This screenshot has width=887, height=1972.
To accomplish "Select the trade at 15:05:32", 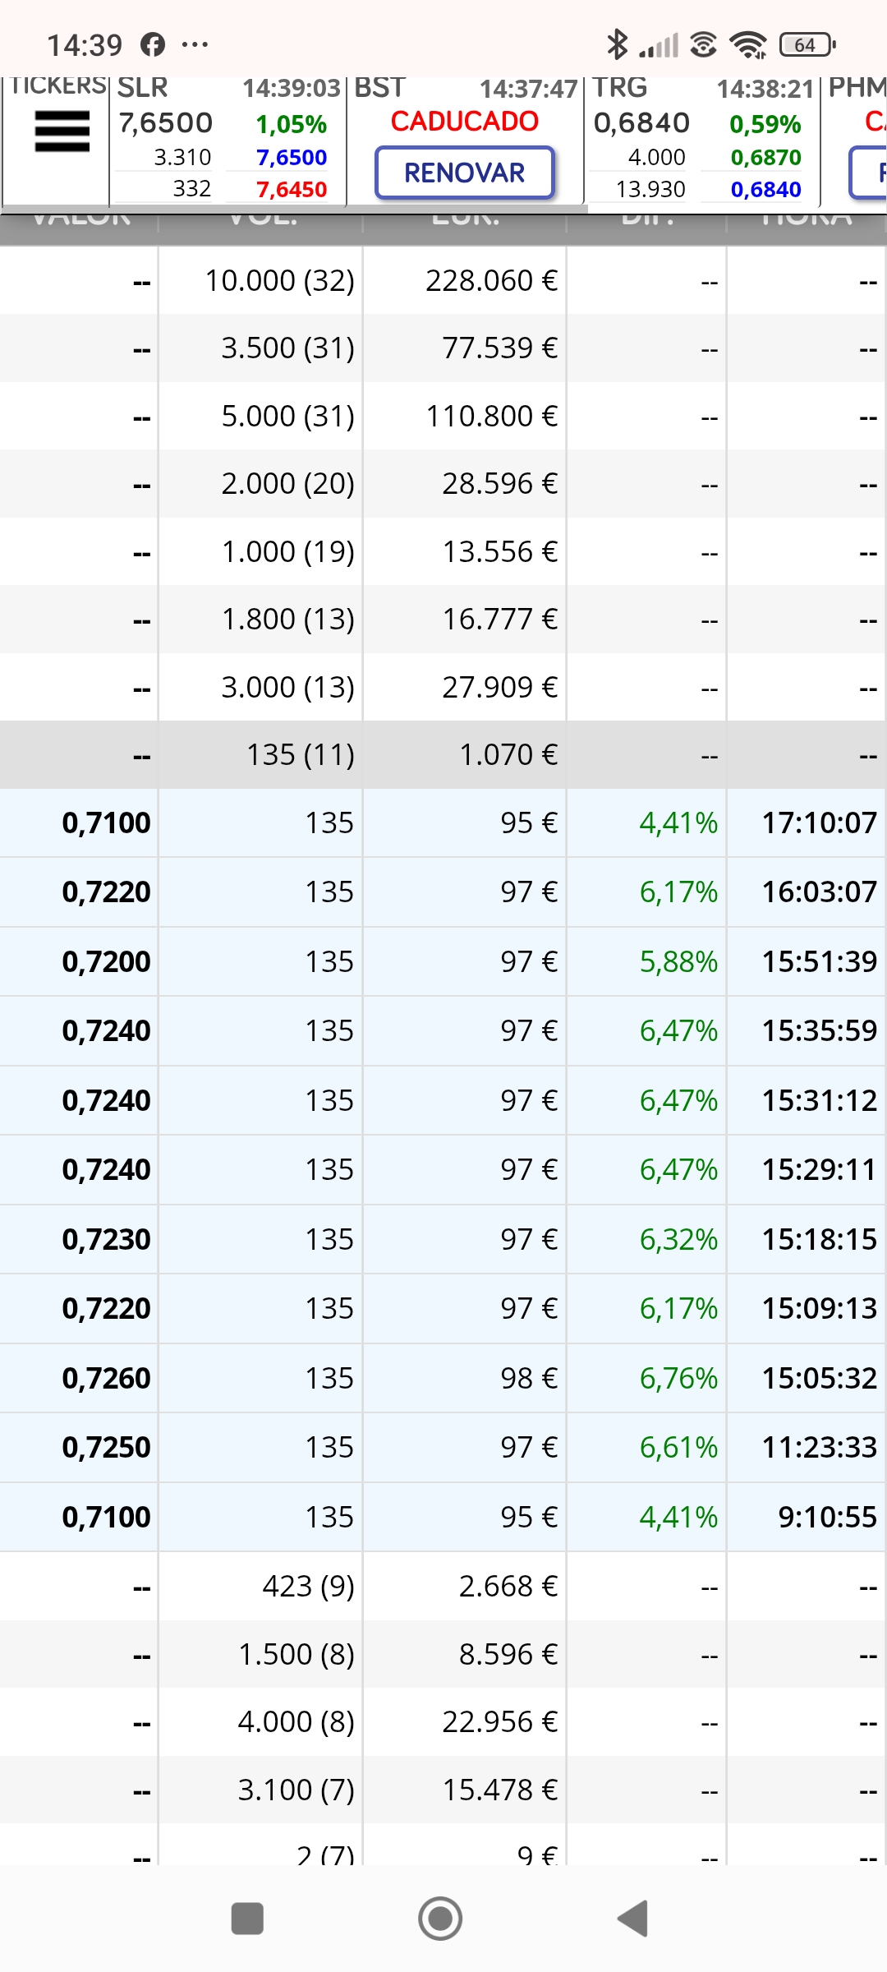I will (x=443, y=1379).
